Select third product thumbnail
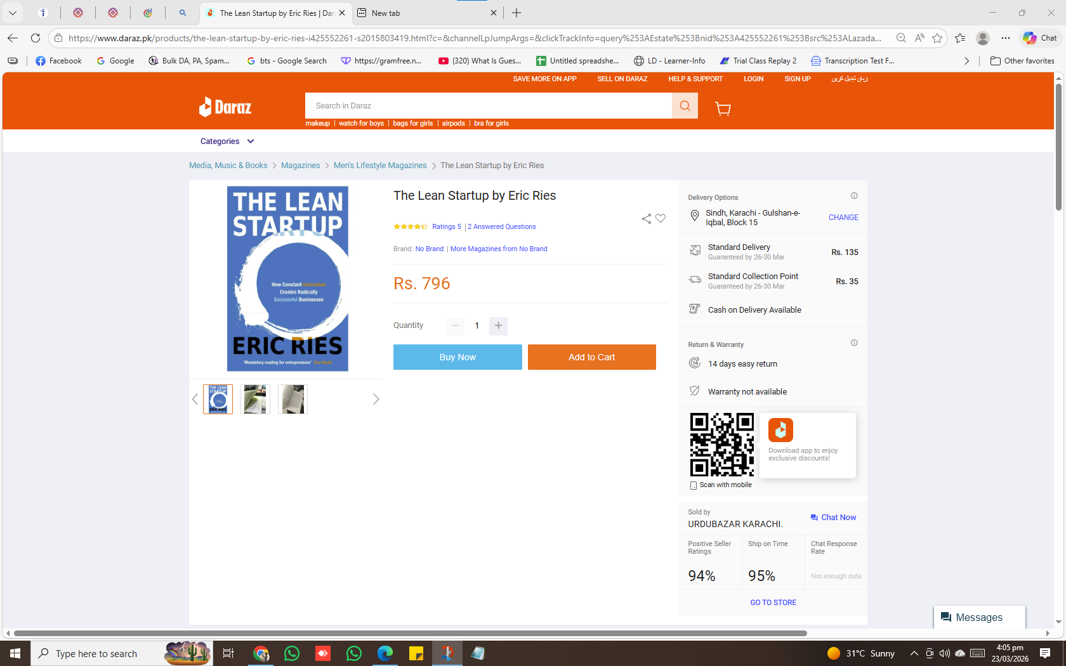The height and width of the screenshot is (666, 1066). [x=293, y=399]
